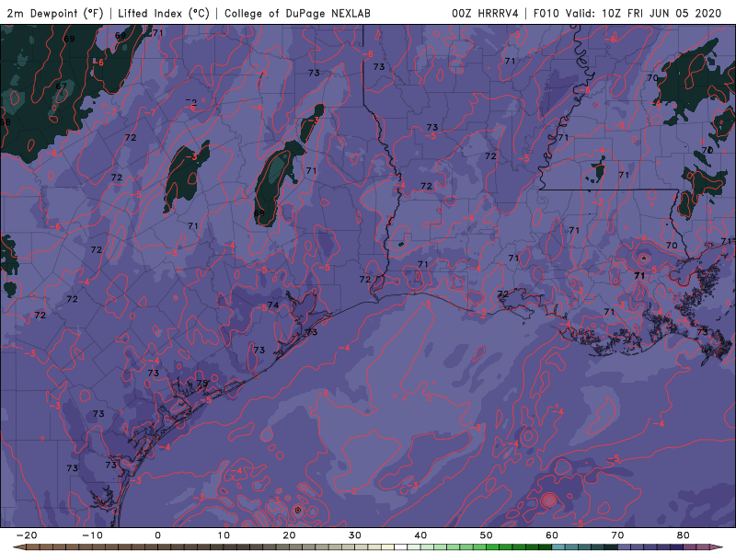Click the "50" color scale label

click(x=487, y=535)
